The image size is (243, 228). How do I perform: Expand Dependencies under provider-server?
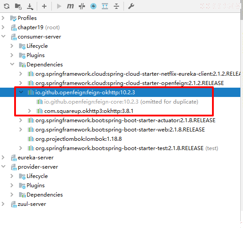tap(12, 195)
